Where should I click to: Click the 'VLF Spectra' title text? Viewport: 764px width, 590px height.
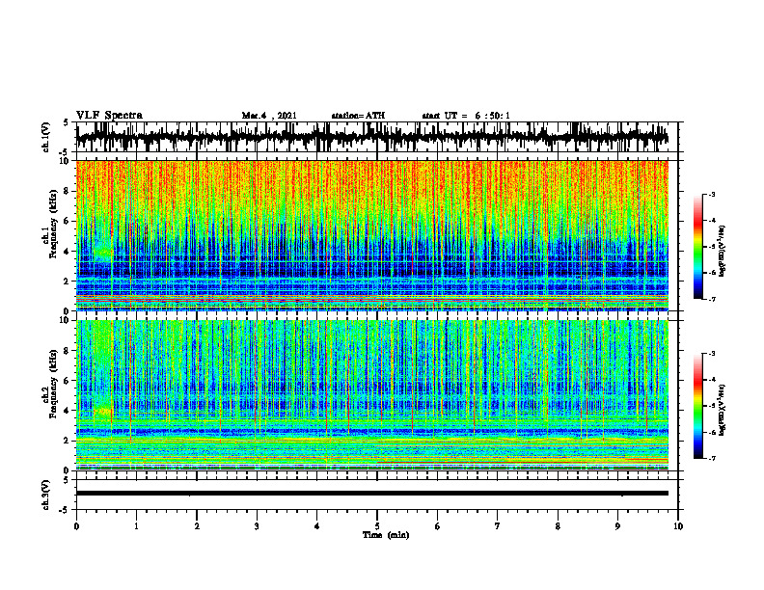109,116
